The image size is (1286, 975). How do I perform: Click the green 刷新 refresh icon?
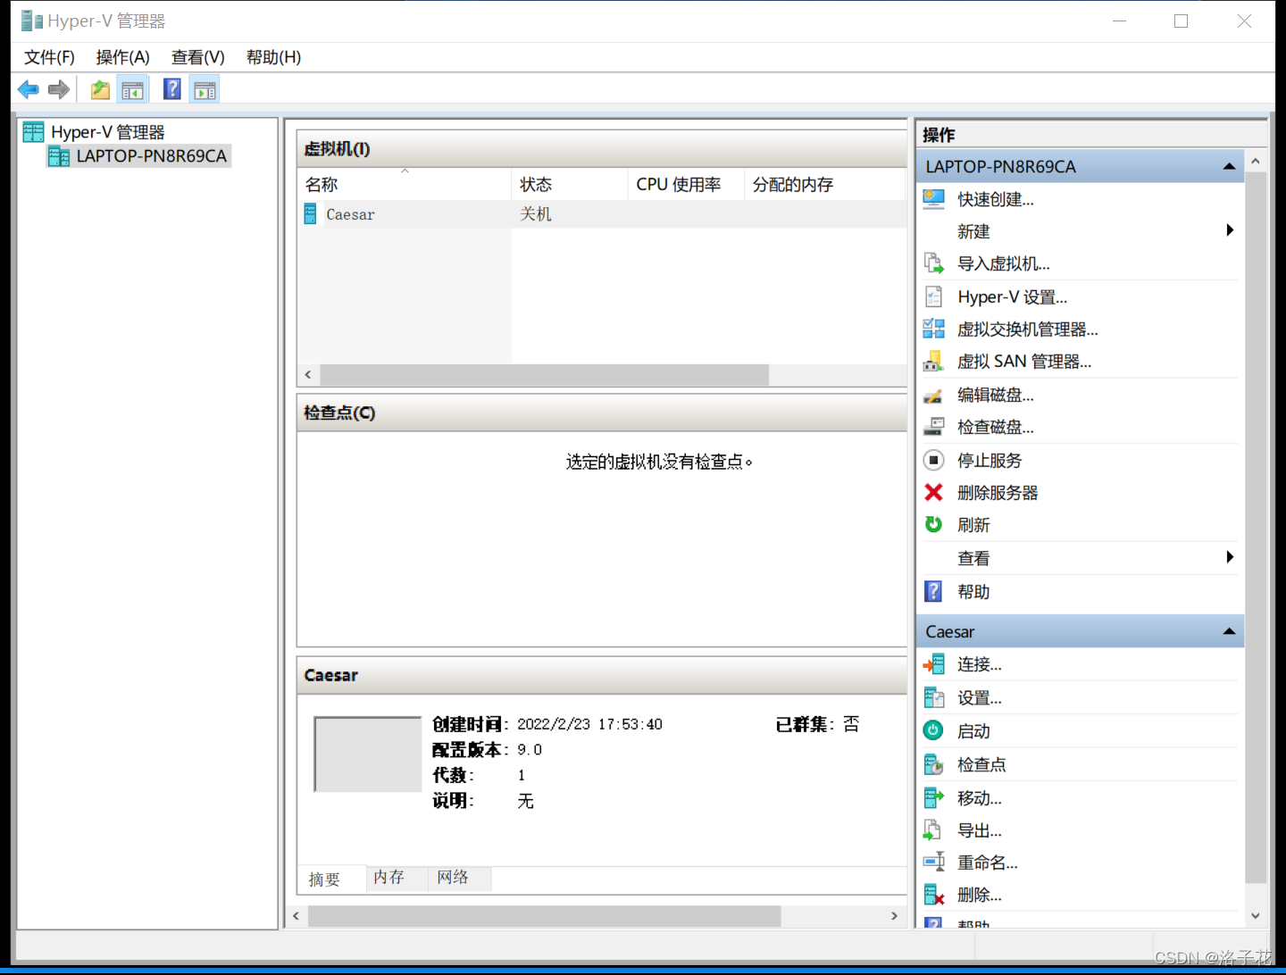[x=933, y=524]
